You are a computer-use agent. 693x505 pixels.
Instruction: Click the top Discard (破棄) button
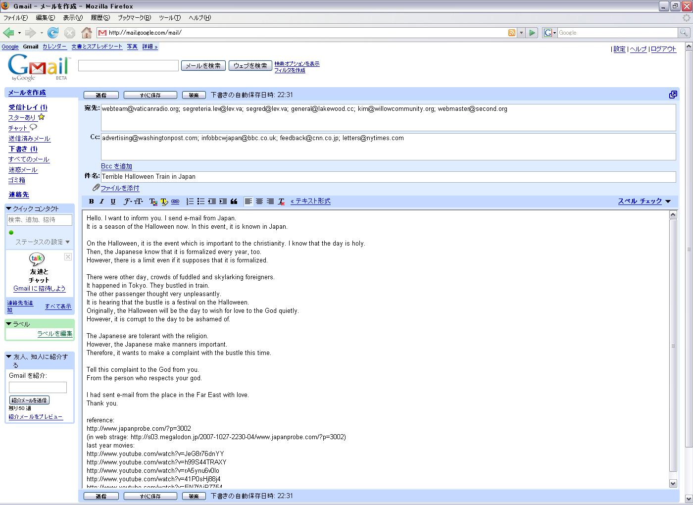click(x=194, y=95)
